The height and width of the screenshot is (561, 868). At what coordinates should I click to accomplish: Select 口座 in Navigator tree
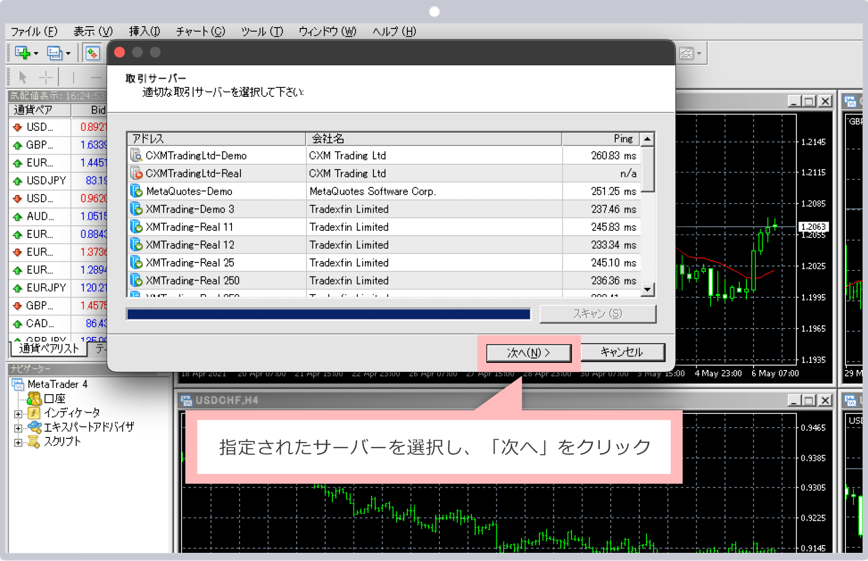[55, 399]
